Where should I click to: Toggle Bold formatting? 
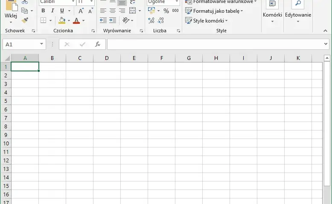click(43, 11)
